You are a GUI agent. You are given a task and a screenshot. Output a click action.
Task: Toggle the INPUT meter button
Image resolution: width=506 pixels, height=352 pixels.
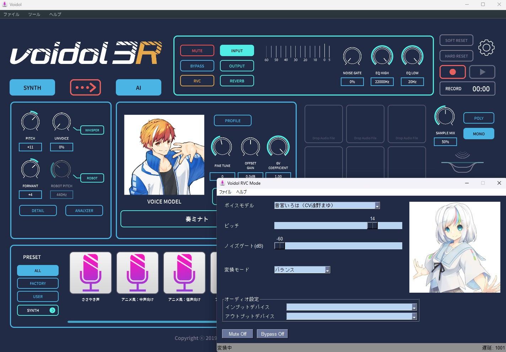(x=237, y=51)
